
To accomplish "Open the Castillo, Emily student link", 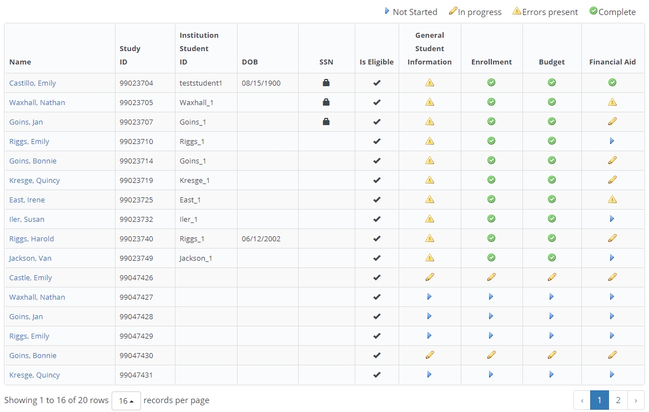I will point(33,83).
